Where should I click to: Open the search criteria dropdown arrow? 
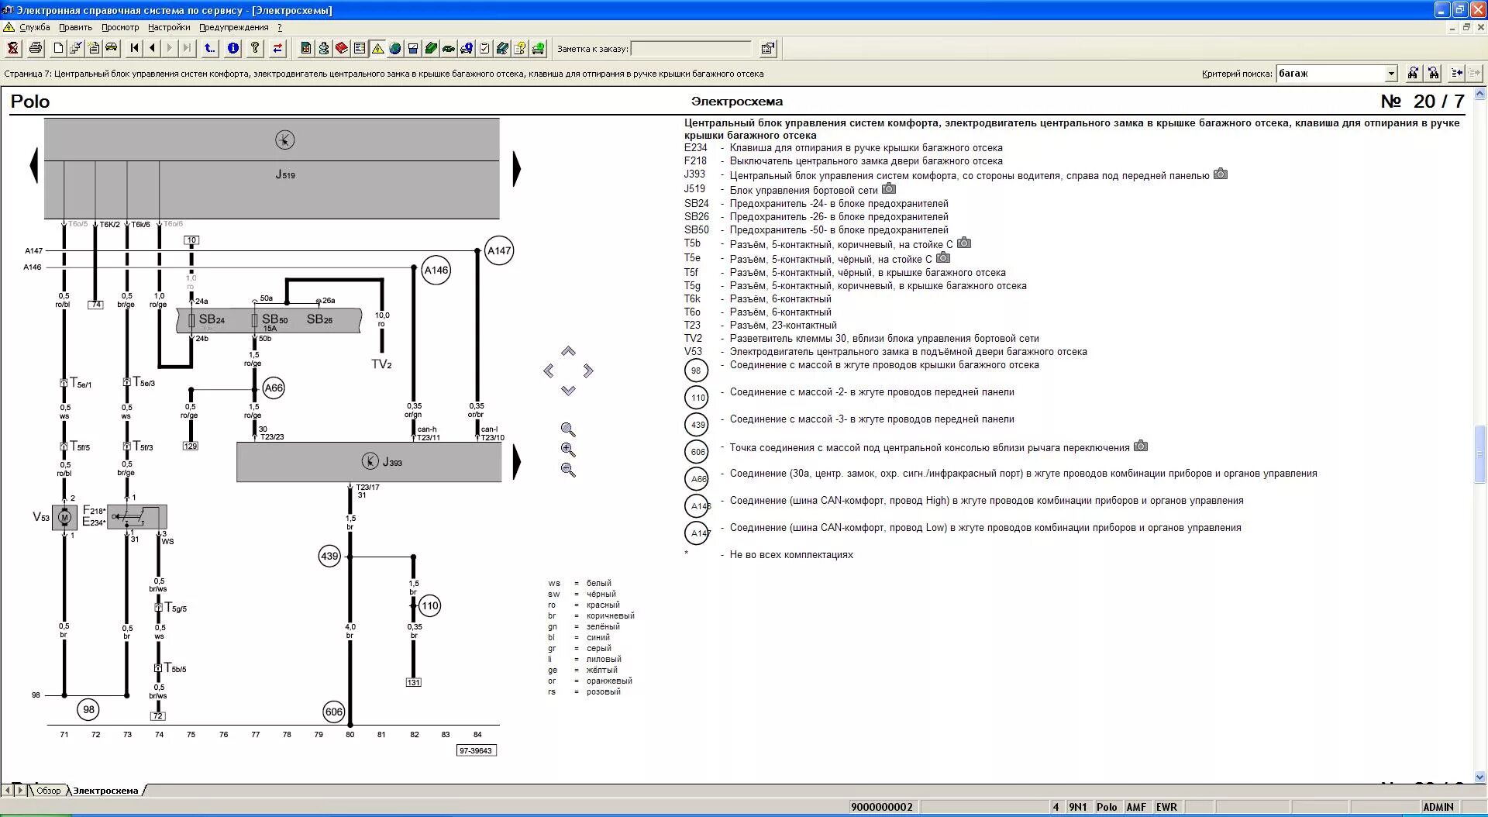pyautogui.click(x=1391, y=74)
